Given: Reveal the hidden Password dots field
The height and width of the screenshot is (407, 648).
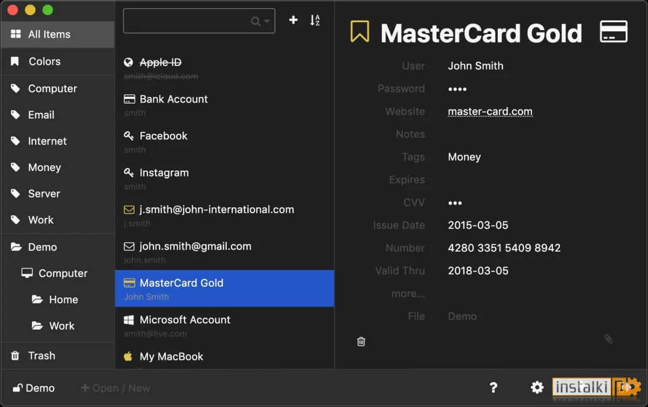Looking at the screenshot, I should pyautogui.click(x=457, y=89).
